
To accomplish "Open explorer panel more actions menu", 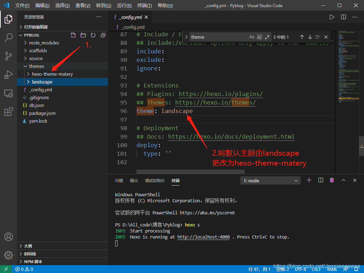I will point(99,17).
